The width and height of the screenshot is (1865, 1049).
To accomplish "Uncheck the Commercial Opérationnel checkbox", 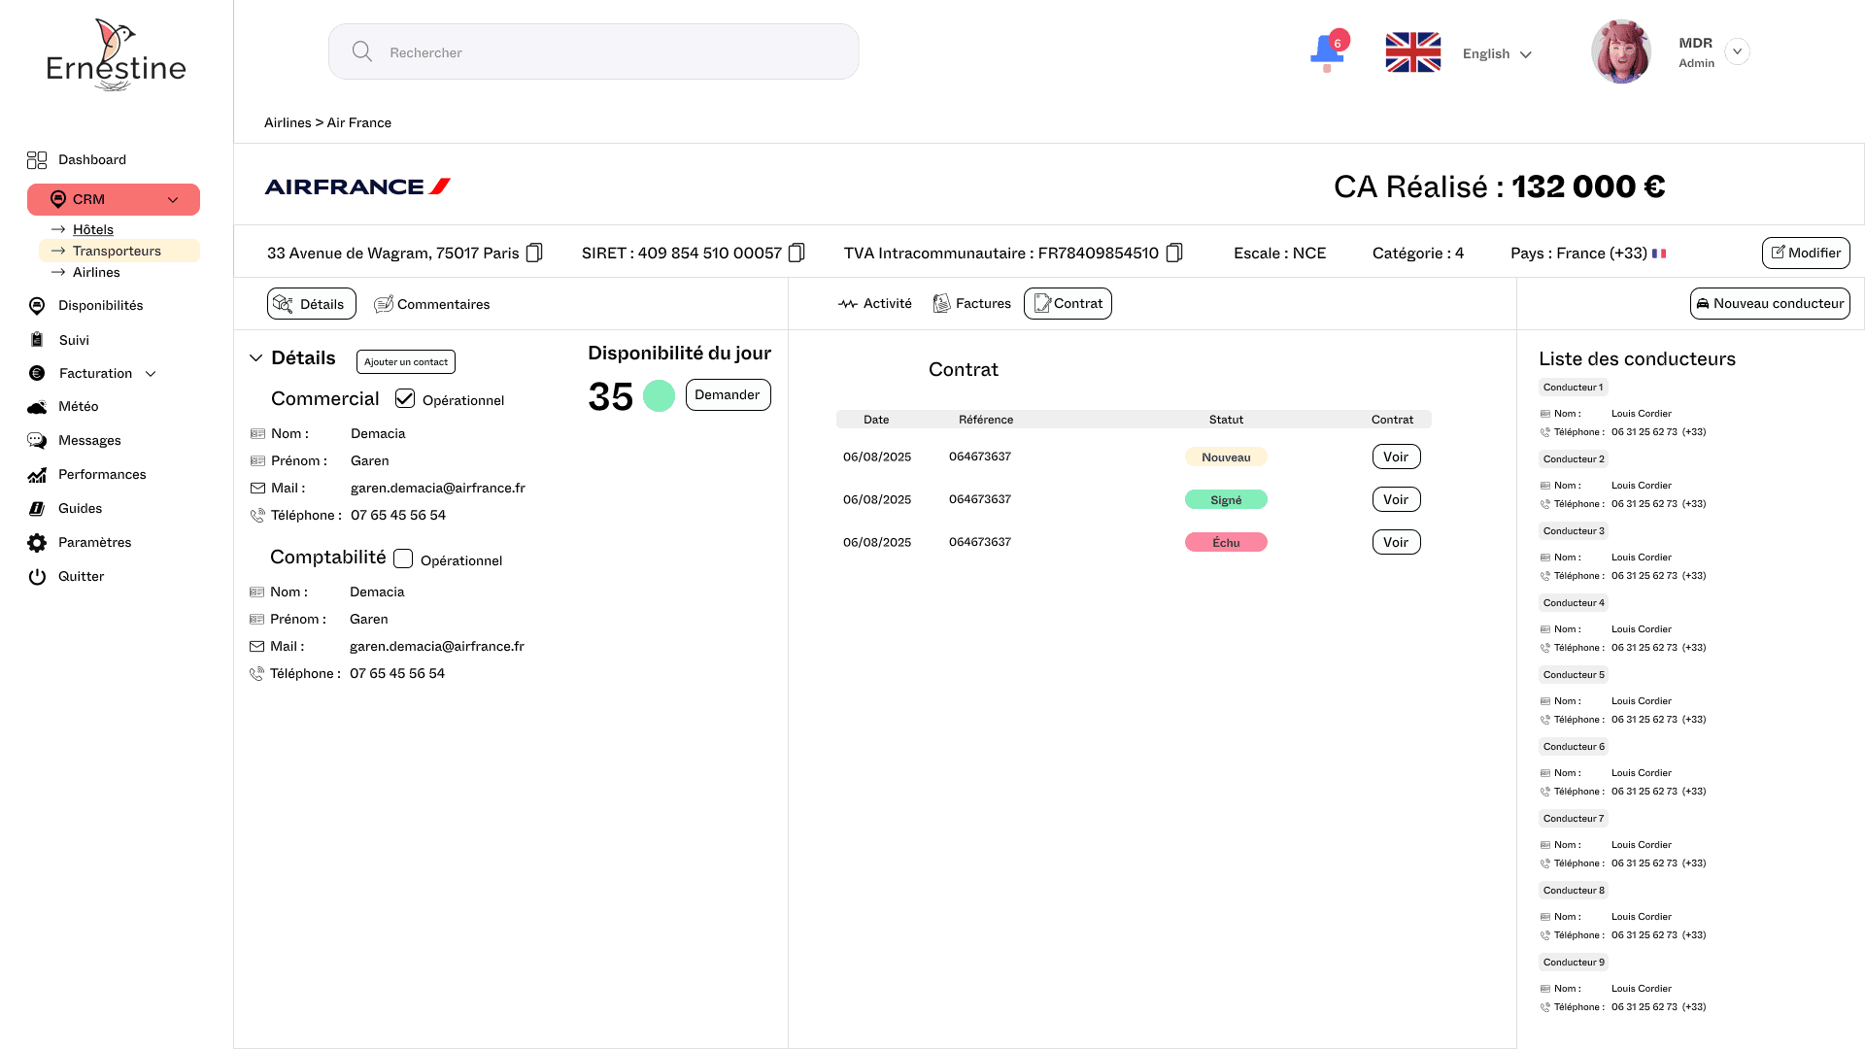I will tap(405, 398).
